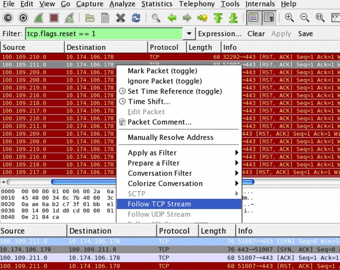Image resolution: width=340 pixels, height=270 pixels.
Task: Open capture options gear icon
Action: click(x=23, y=18)
